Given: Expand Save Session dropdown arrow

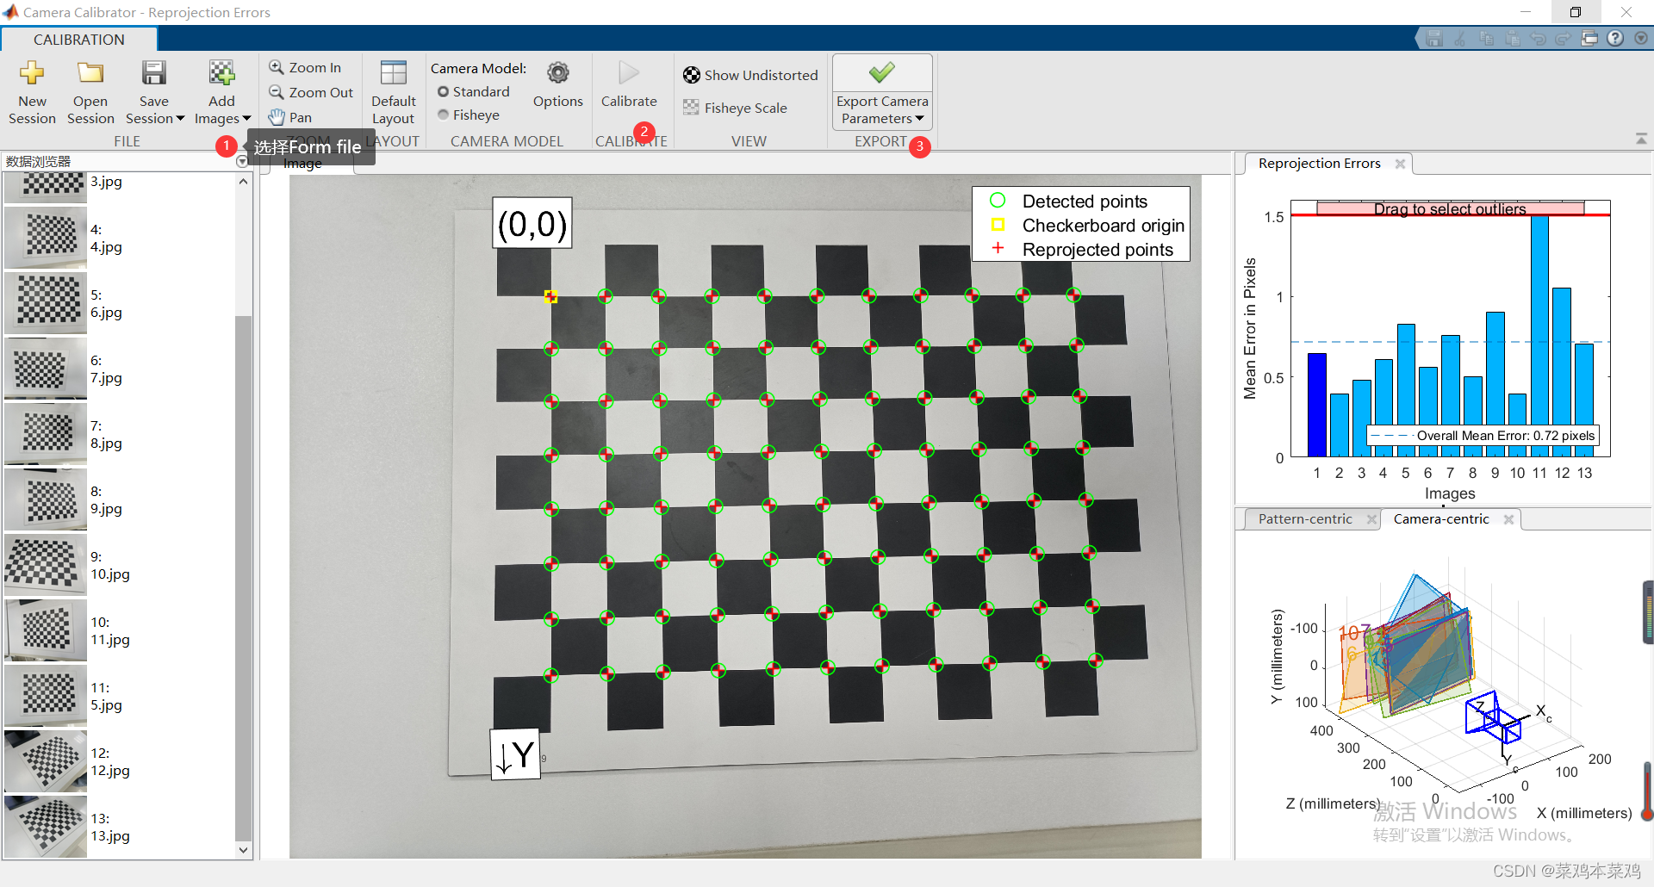Looking at the screenshot, I should (180, 119).
